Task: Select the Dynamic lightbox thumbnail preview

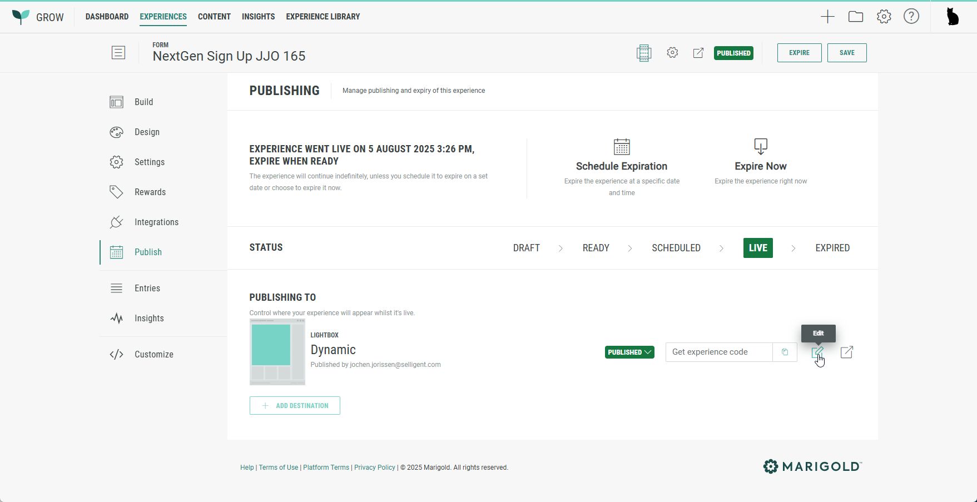Action: [277, 352]
